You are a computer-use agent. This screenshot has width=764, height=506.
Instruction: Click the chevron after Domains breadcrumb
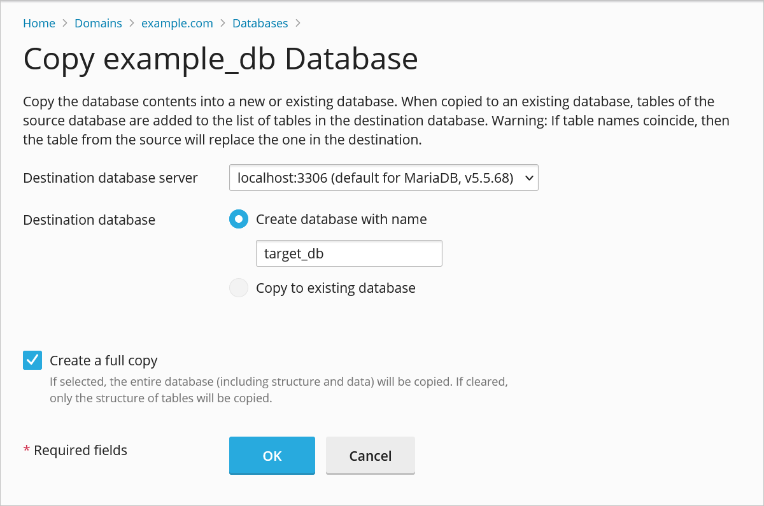(132, 24)
